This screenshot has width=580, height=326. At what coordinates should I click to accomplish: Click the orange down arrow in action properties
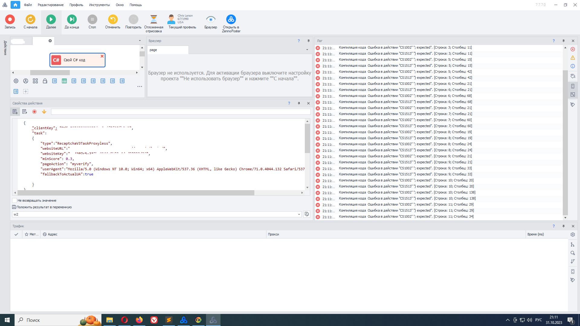pos(44,112)
